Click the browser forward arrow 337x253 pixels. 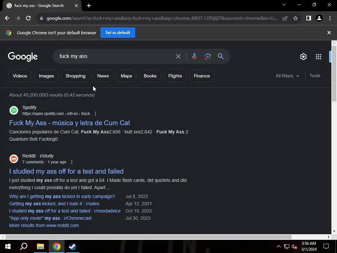coord(18,18)
